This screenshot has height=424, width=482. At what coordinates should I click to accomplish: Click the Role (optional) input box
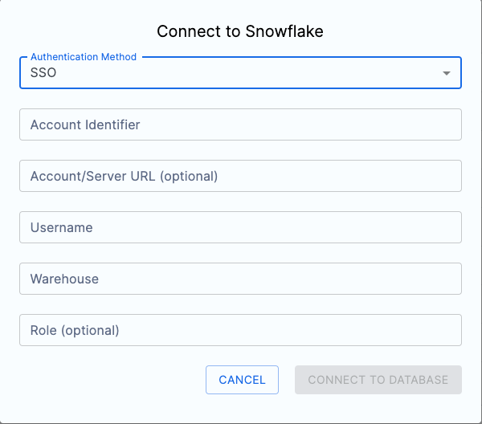pos(240,330)
